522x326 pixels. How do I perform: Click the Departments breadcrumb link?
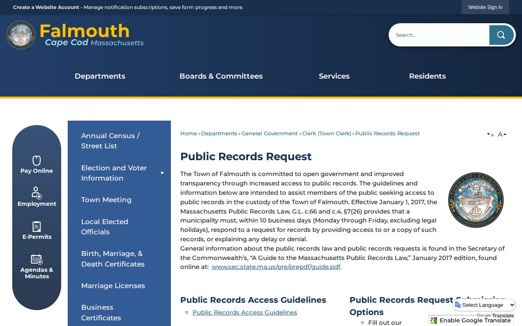coord(219,134)
